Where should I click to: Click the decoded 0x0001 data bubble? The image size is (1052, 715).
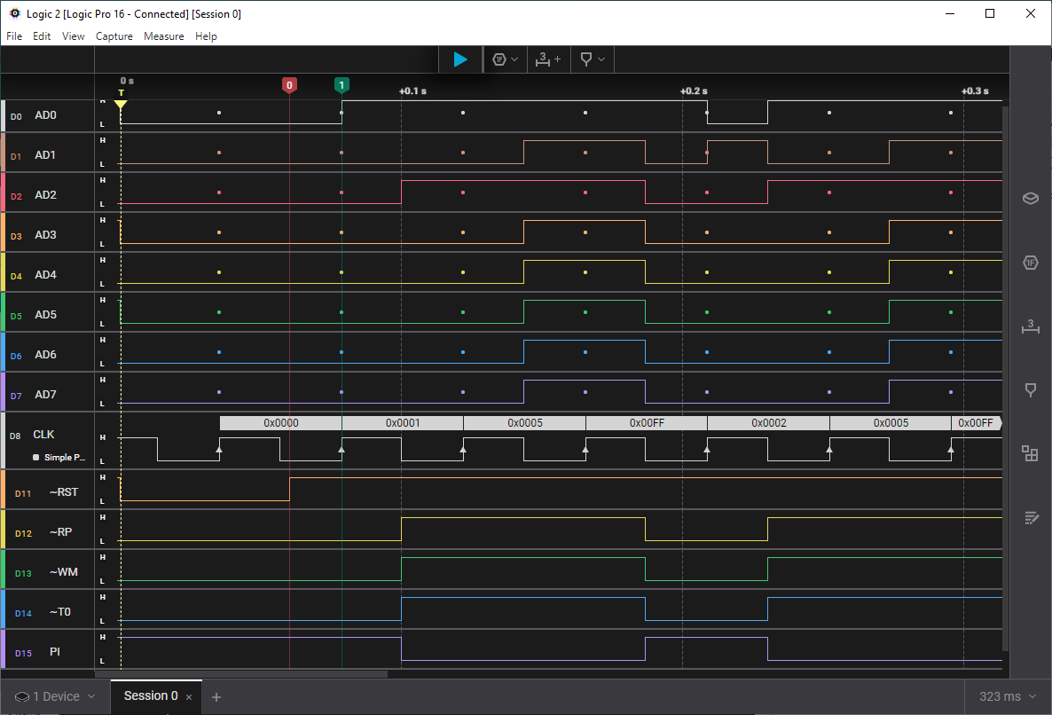[x=403, y=423]
